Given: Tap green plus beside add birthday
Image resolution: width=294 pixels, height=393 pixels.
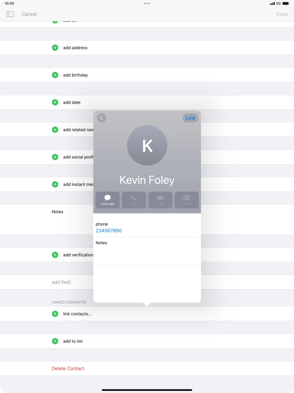Looking at the screenshot, I should (x=55, y=75).
